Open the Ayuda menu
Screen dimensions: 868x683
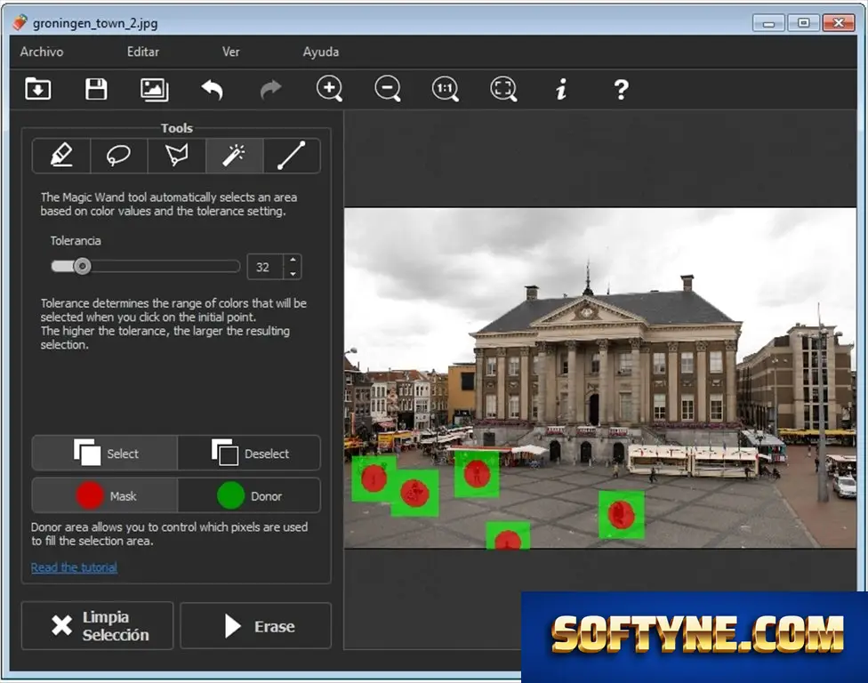pyautogui.click(x=320, y=52)
